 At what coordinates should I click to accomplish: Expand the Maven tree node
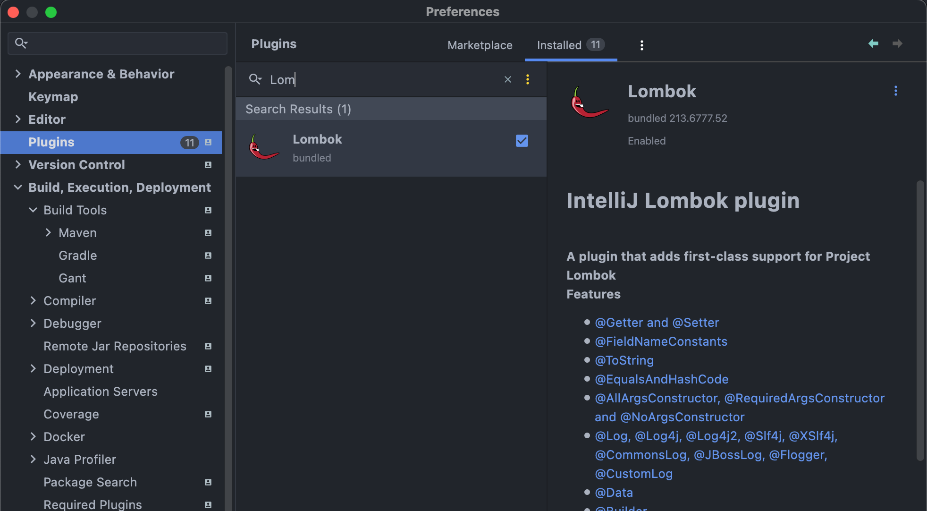click(x=48, y=233)
